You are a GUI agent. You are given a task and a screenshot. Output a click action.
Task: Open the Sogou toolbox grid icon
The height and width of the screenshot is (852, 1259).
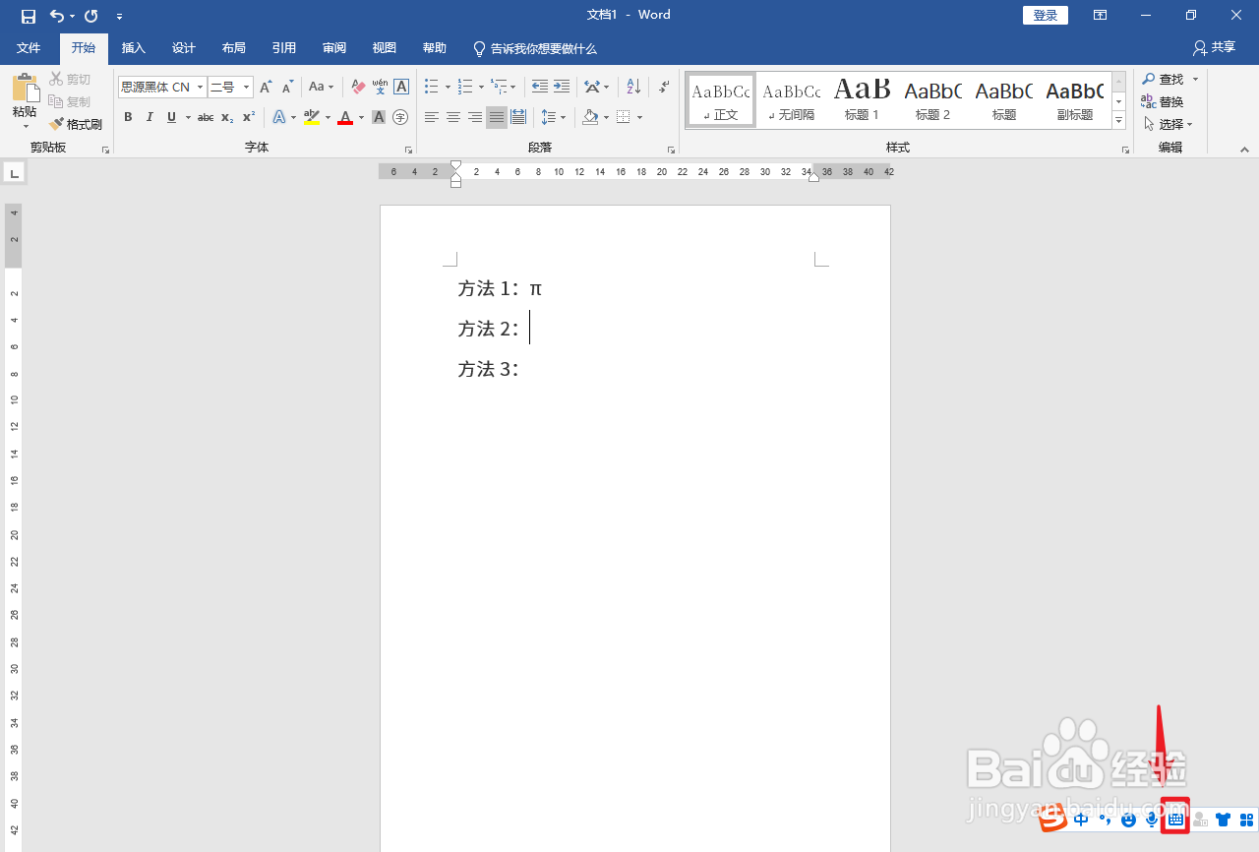click(1246, 819)
